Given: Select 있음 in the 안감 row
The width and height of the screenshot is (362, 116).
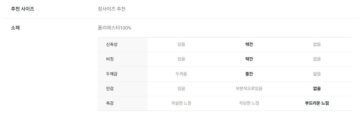Looking at the screenshot, I should [x=181, y=89].
